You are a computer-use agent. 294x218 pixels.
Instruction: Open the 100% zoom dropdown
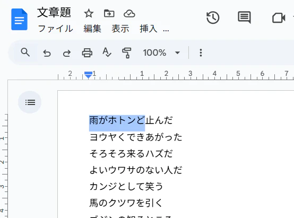point(161,53)
